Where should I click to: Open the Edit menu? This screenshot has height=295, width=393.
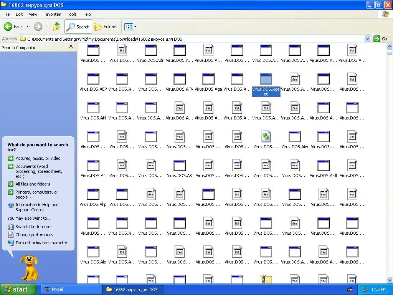pos(19,14)
